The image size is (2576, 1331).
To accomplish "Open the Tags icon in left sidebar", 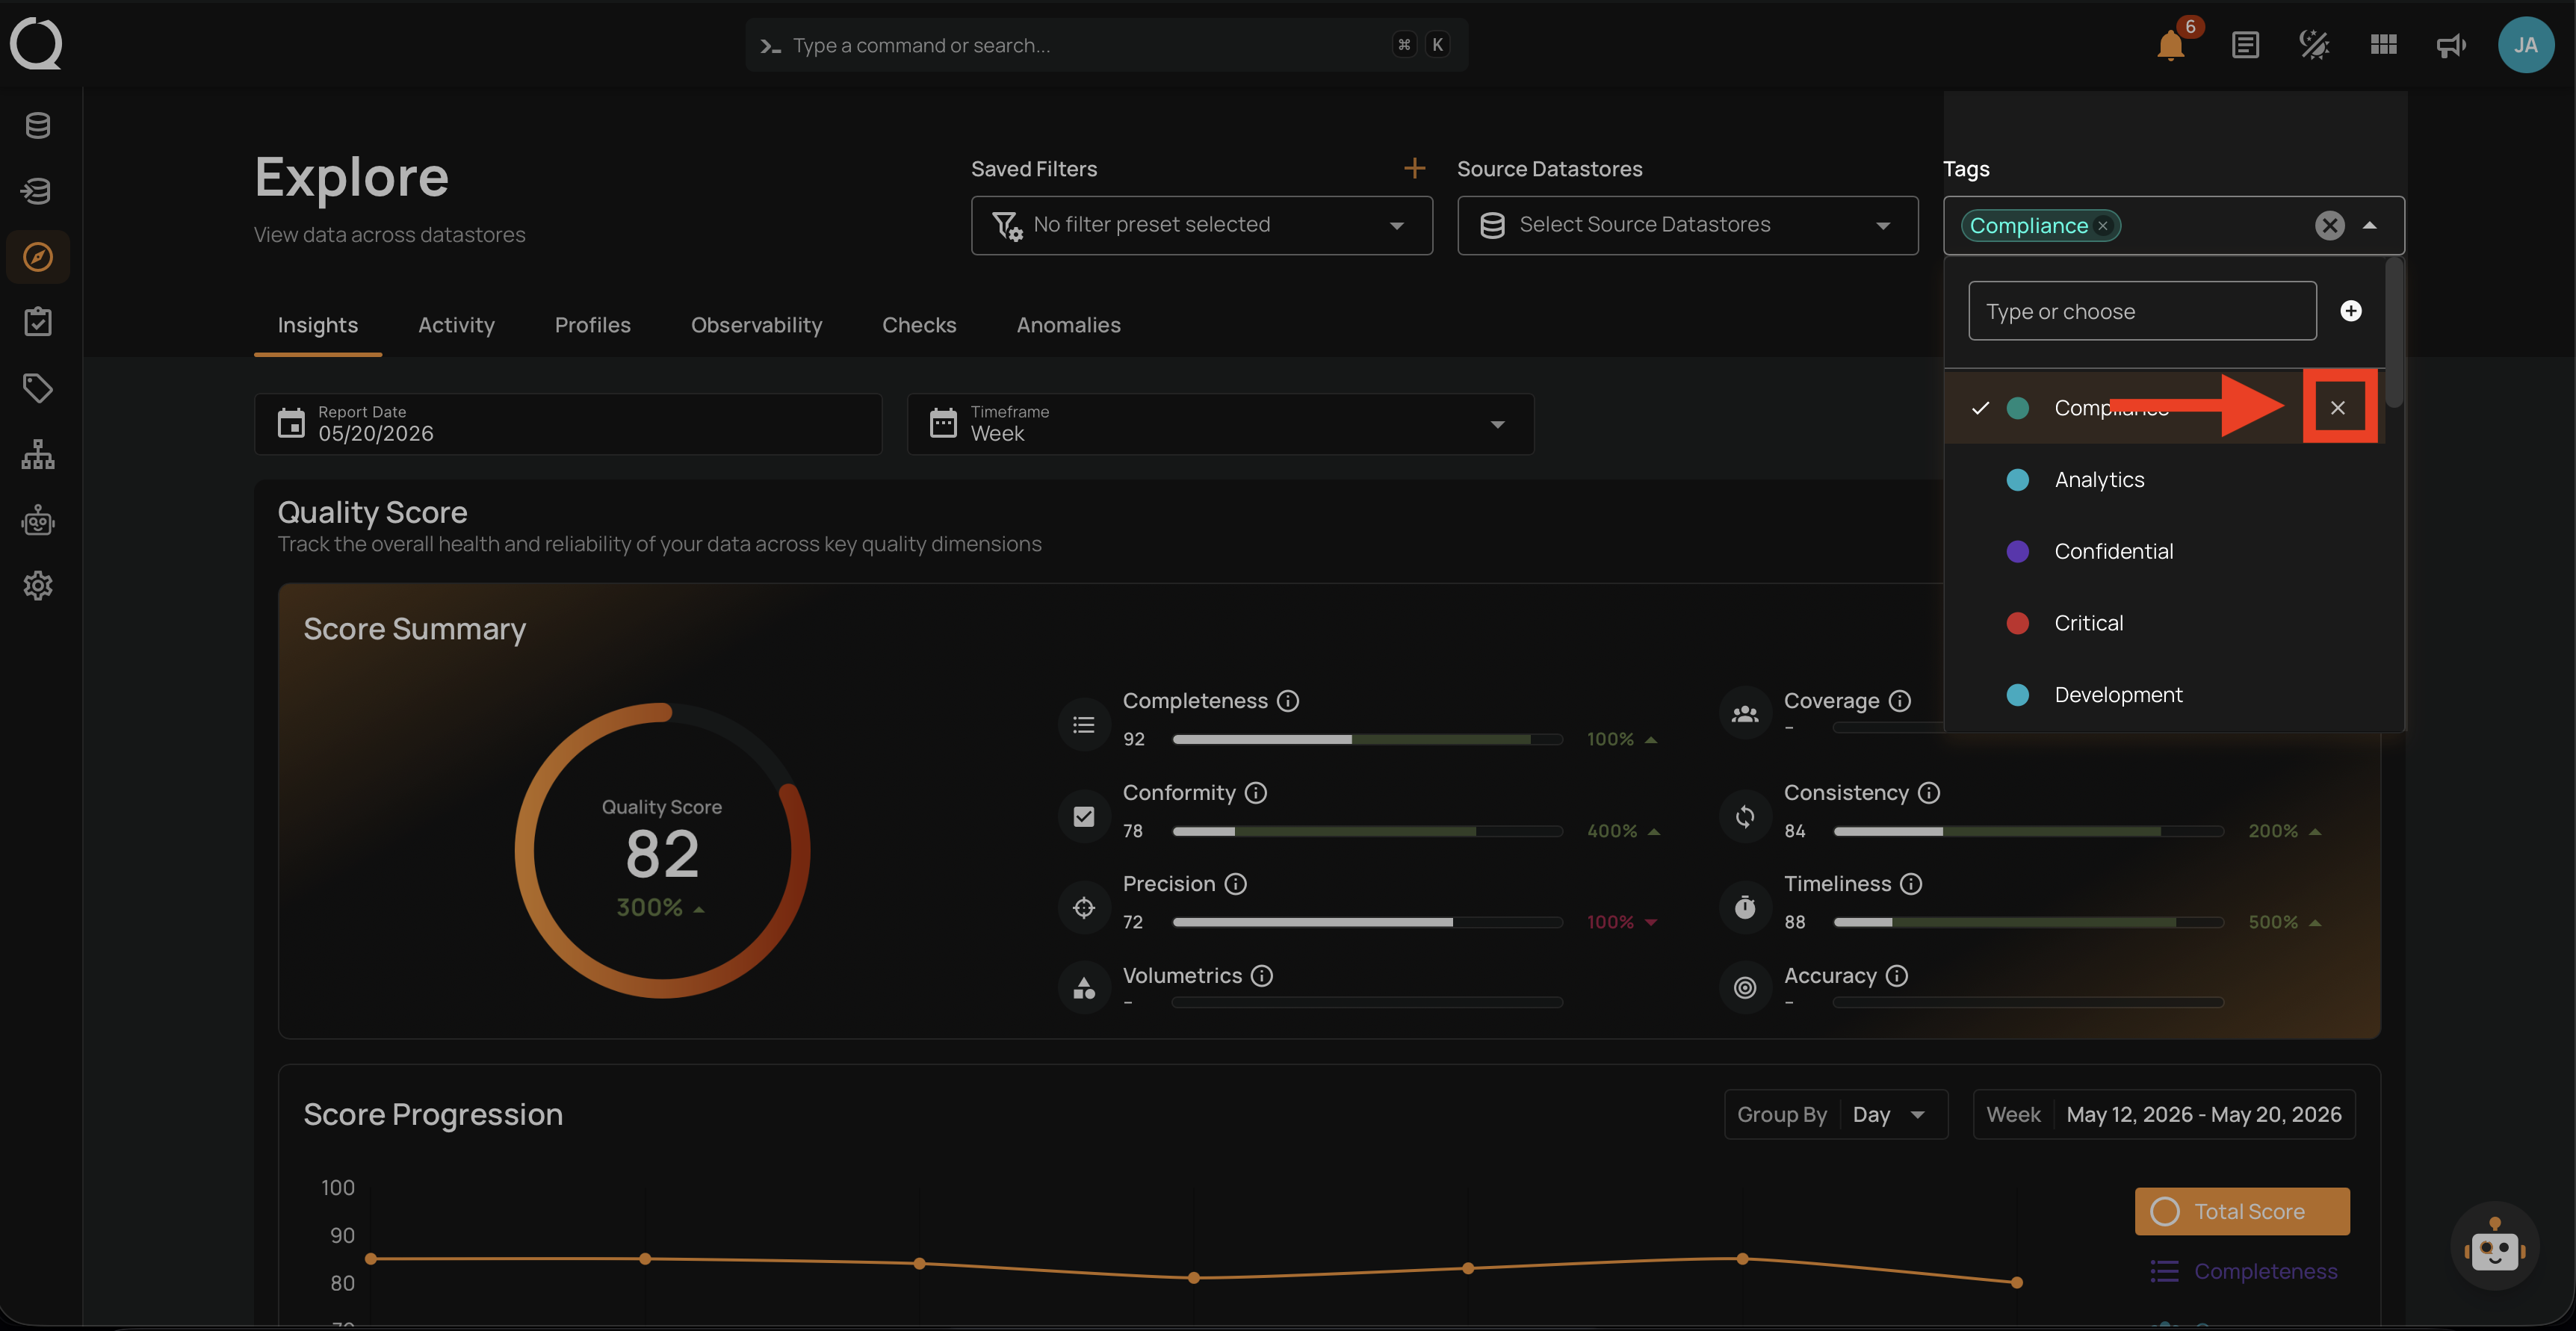I will (38, 388).
